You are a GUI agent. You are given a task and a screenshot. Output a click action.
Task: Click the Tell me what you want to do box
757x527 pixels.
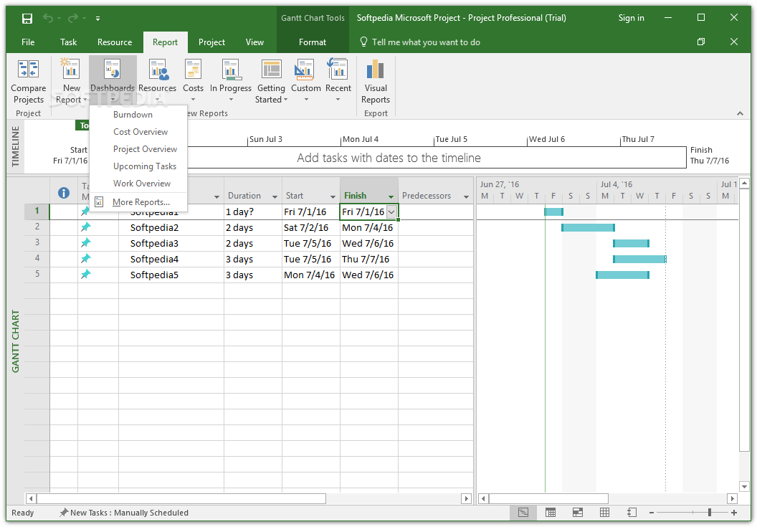pyautogui.click(x=426, y=42)
